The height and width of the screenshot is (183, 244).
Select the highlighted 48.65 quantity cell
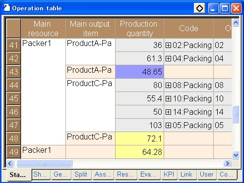tap(139, 72)
